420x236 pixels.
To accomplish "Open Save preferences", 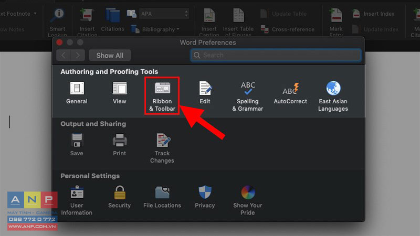I will (77, 145).
